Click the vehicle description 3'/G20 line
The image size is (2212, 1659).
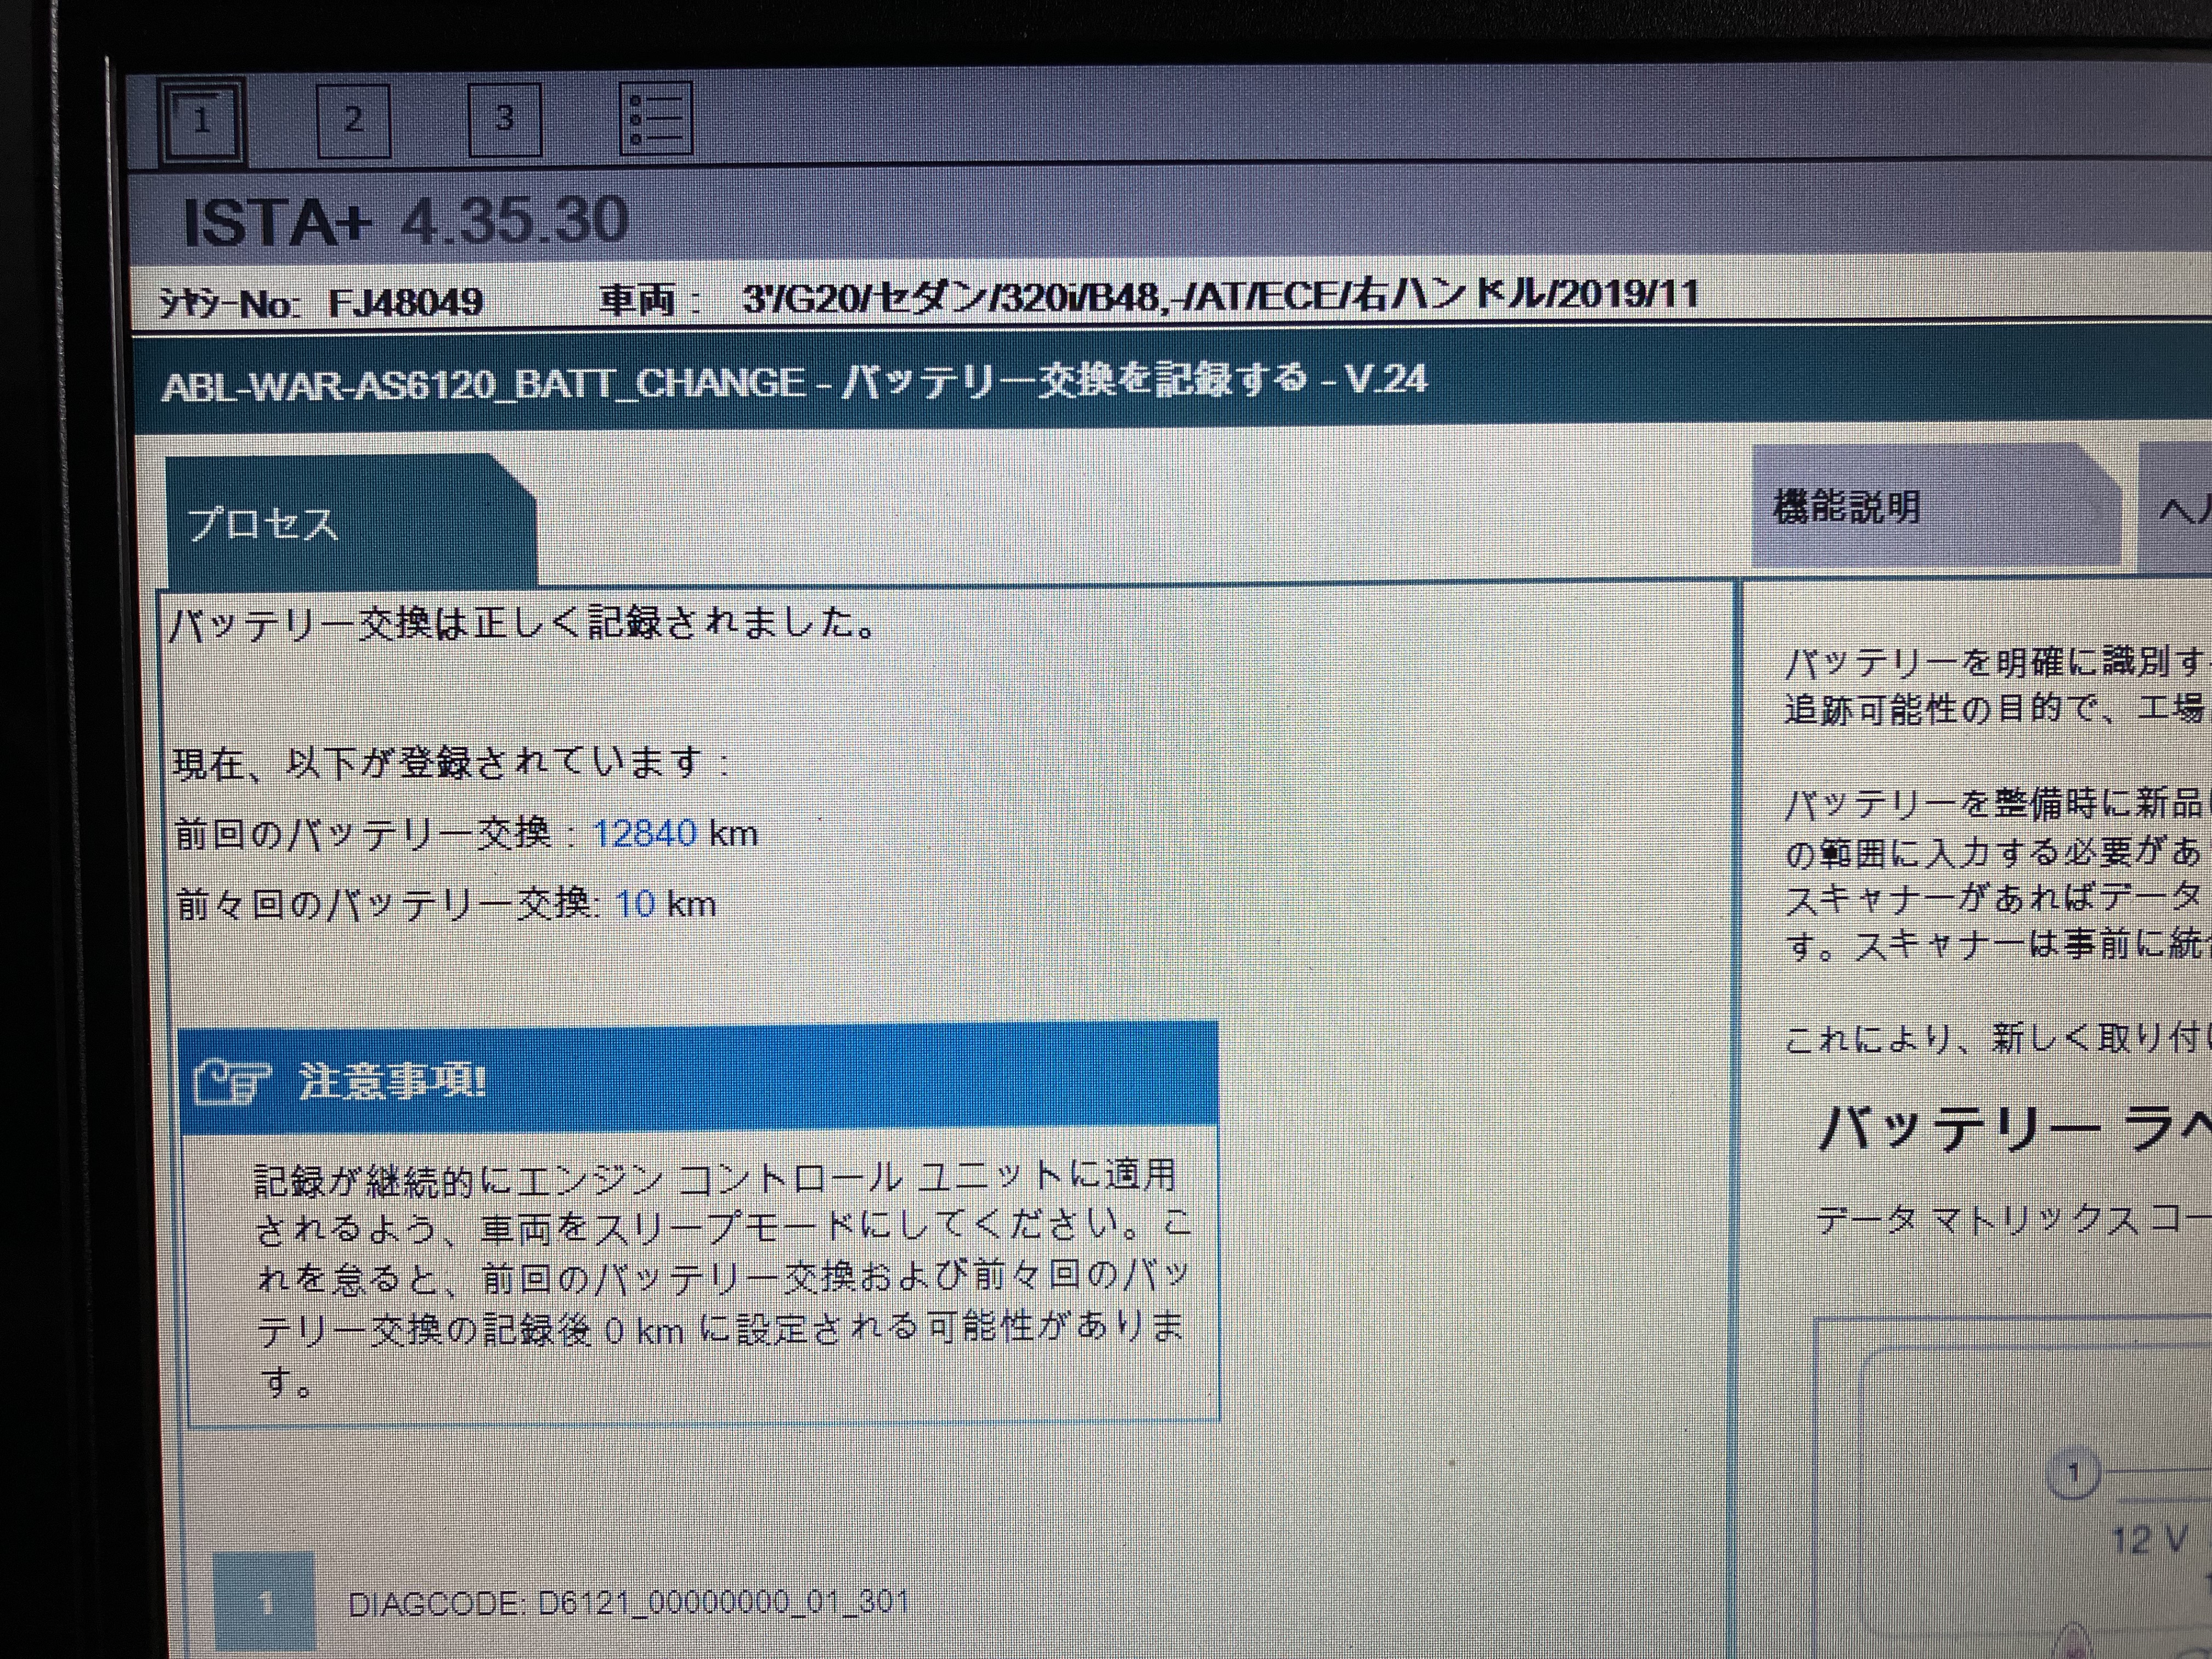click(x=1220, y=296)
